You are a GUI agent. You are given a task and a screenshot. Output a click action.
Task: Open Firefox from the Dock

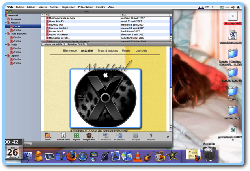[71, 156]
